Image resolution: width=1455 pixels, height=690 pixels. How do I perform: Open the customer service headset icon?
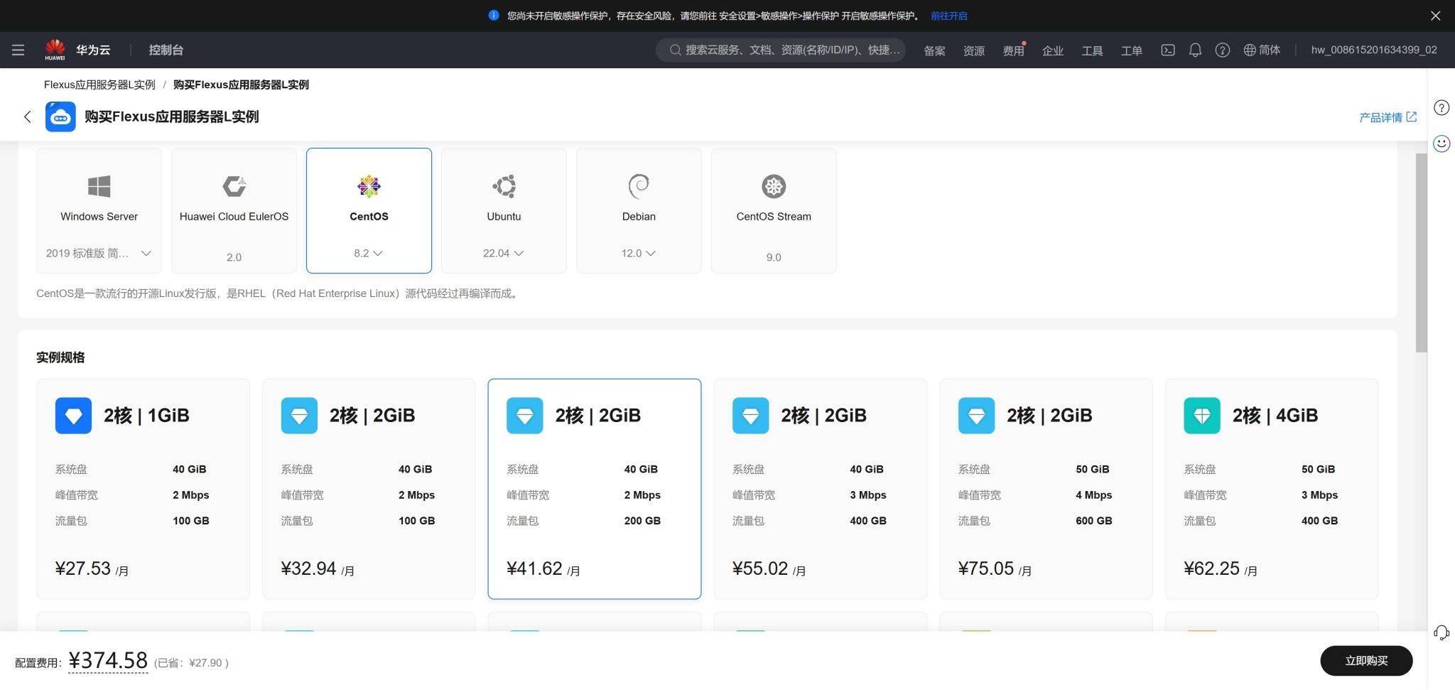pyautogui.click(x=1441, y=632)
